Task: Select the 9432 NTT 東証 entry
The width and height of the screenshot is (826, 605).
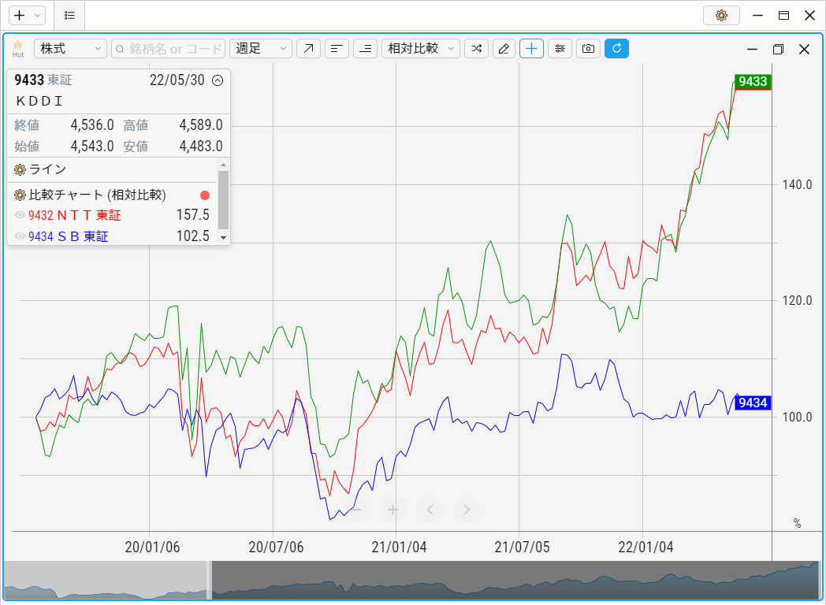Action: pos(75,215)
